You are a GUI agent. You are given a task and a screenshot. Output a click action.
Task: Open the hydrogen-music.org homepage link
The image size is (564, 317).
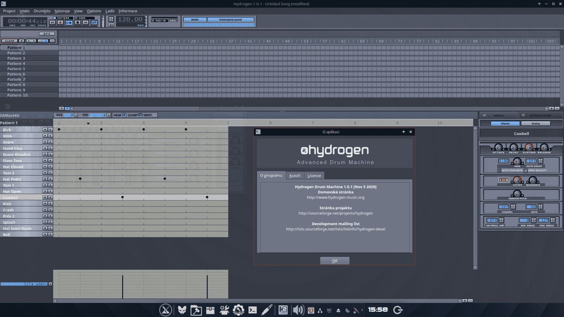click(x=336, y=197)
